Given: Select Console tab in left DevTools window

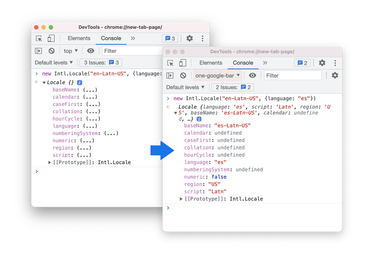Looking at the screenshot, I should tap(111, 39).
